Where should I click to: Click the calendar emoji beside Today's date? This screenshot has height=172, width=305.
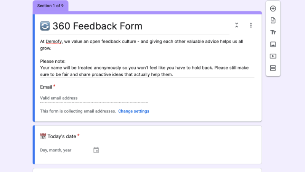pos(43,136)
